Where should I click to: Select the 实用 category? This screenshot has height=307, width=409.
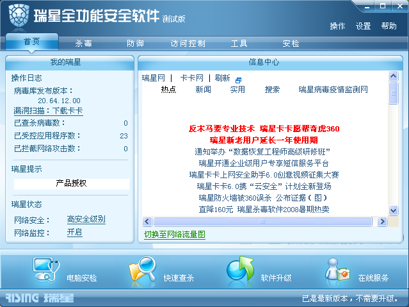tap(237, 90)
